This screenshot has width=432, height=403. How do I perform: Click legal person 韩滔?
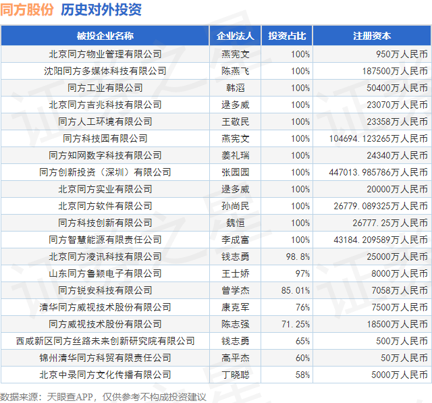click(236, 88)
